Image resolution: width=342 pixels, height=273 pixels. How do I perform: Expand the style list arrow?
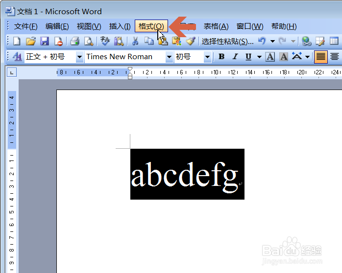coord(79,57)
